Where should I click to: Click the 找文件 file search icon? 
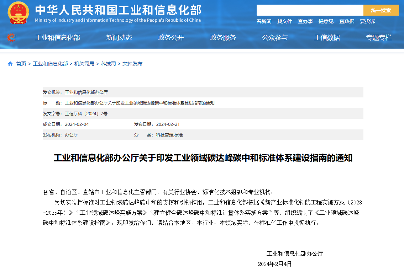coord(284,21)
